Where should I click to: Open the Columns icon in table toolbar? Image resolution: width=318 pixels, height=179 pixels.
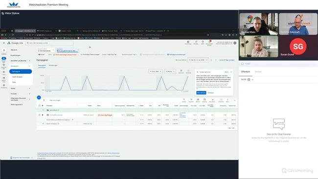point(198,100)
